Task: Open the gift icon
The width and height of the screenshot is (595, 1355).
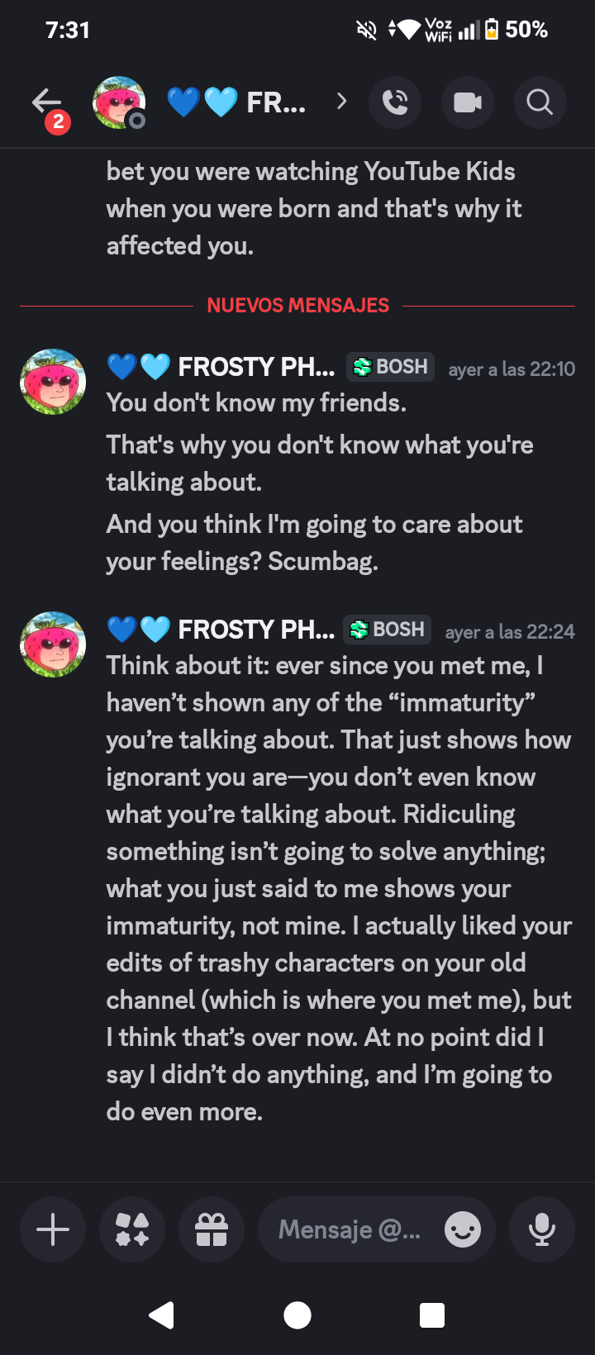Action: [212, 1229]
